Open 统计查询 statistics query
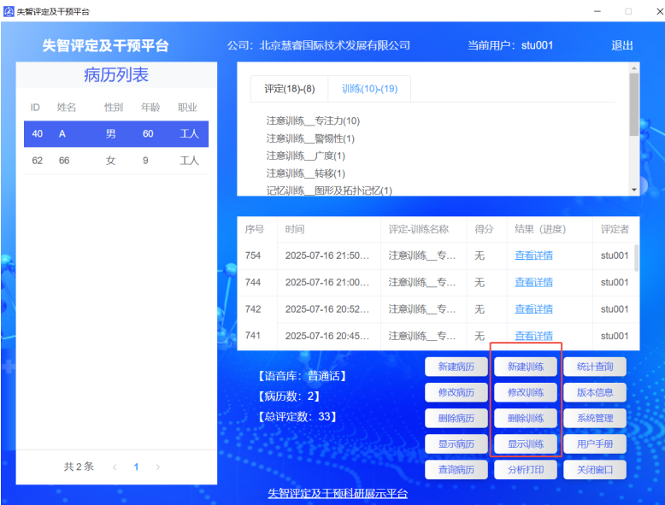Viewport: 665px width, 505px height. click(x=594, y=367)
